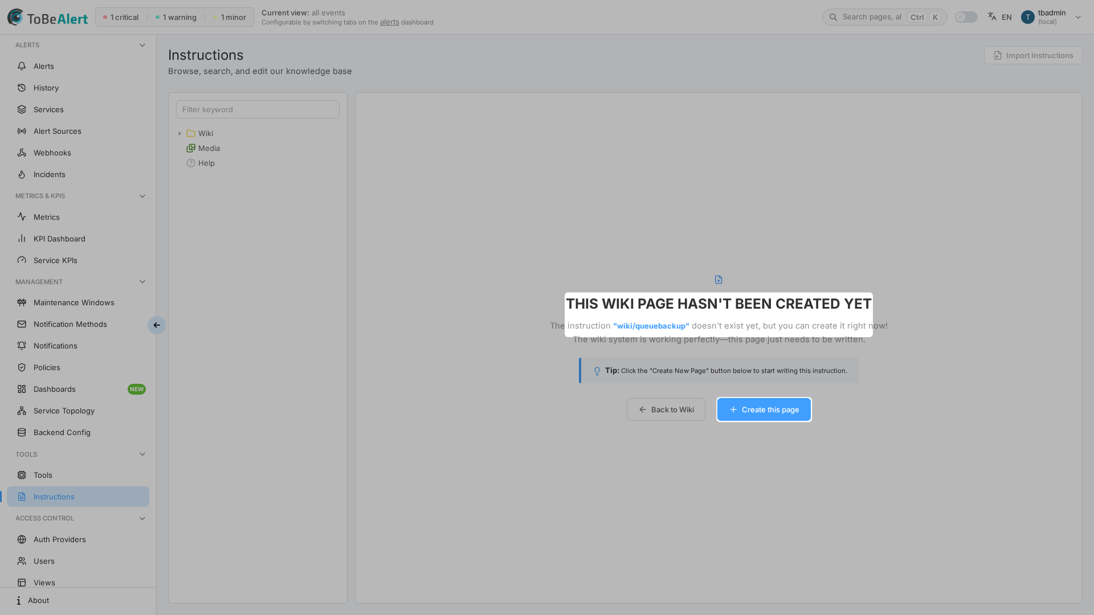1094x615 pixels.
Task: Collapse the TOOLS sidebar section
Action: pyautogui.click(x=142, y=454)
